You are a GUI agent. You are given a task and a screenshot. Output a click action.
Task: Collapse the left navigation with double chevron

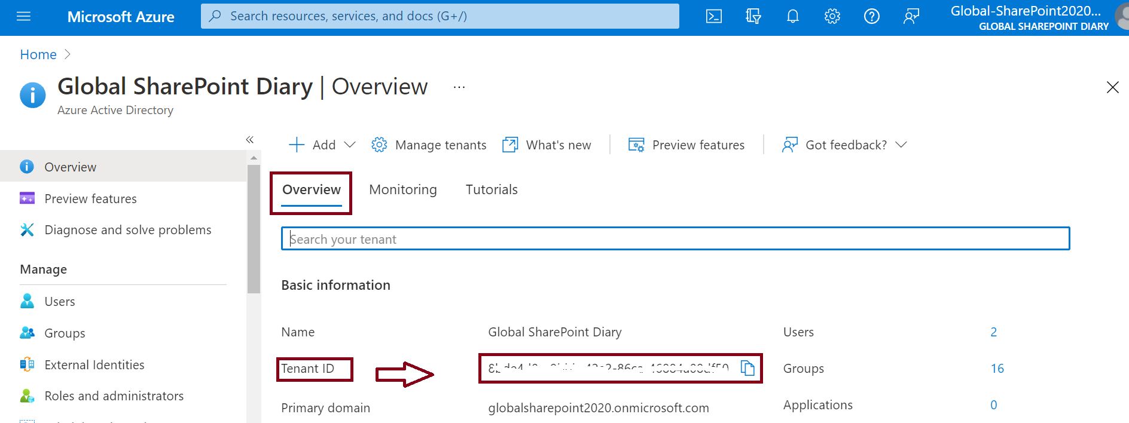click(250, 139)
